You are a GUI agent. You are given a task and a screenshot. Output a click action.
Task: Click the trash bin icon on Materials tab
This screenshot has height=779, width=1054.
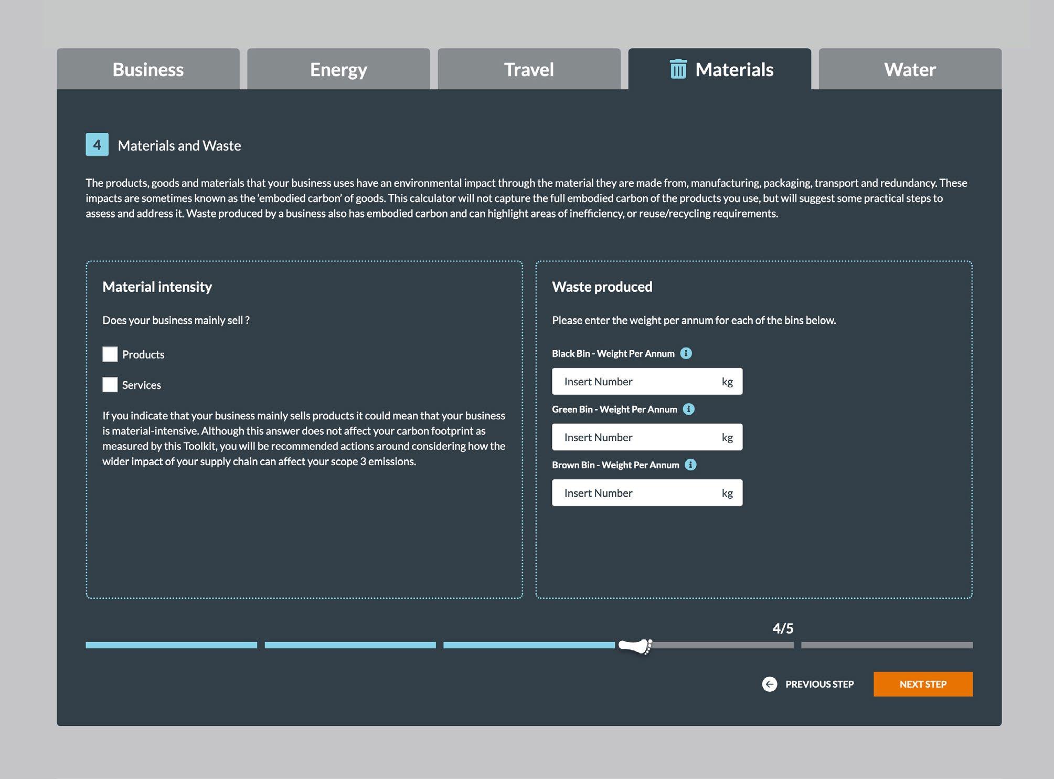[678, 69]
